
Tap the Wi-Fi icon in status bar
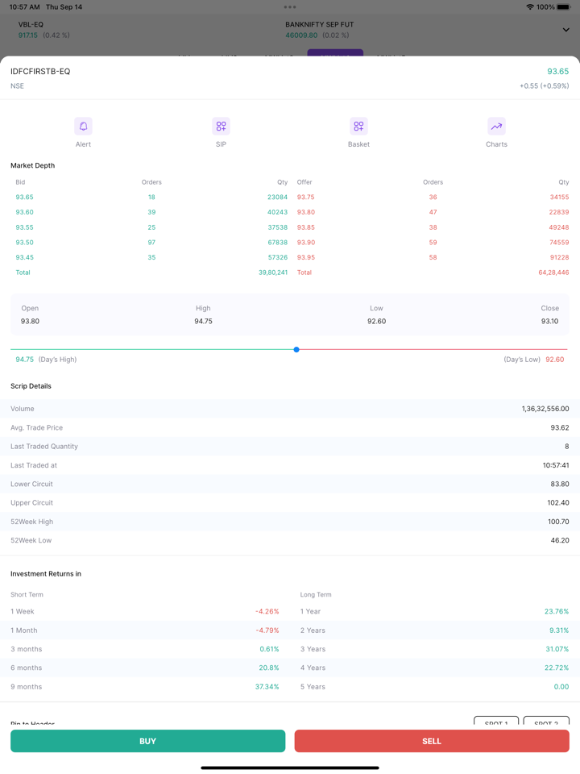(529, 7)
